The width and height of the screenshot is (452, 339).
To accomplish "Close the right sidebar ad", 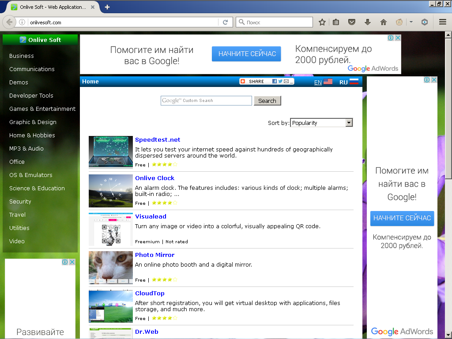I will click(x=434, y=79).
